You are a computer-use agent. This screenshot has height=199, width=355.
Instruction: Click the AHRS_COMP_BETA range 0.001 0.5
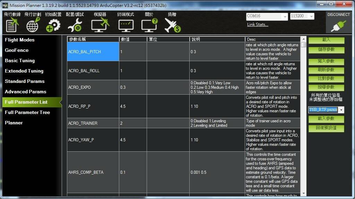click(217, 172)
